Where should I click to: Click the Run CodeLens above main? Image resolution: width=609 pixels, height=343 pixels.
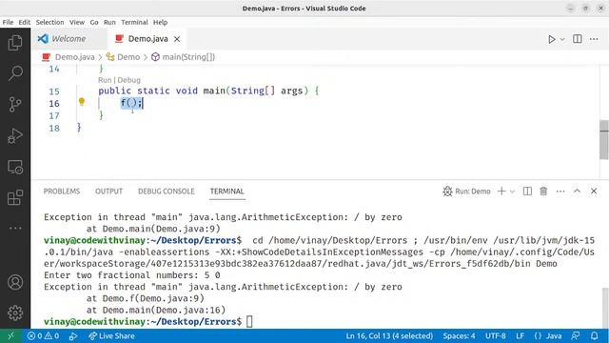coord(105,80)
